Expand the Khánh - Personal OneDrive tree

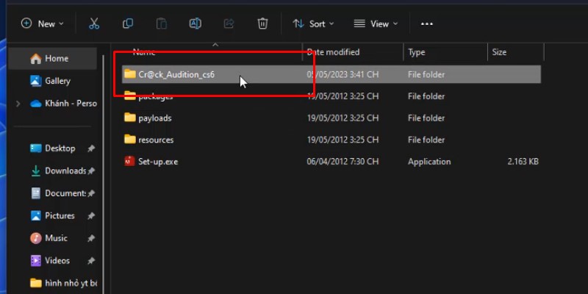18,104
